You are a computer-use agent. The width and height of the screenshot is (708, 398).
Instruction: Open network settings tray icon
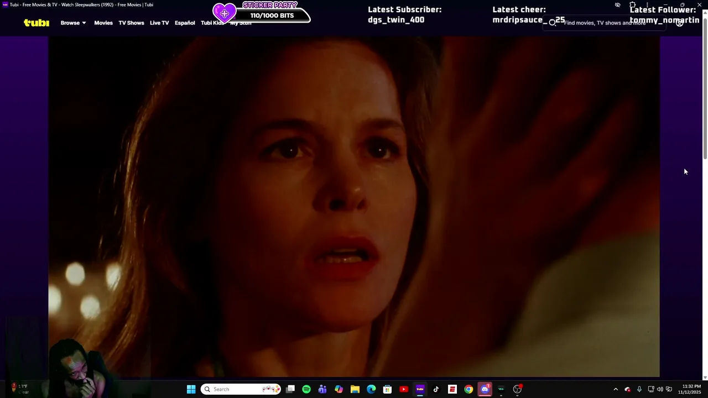pyautogui.click(x=651, y=389)
